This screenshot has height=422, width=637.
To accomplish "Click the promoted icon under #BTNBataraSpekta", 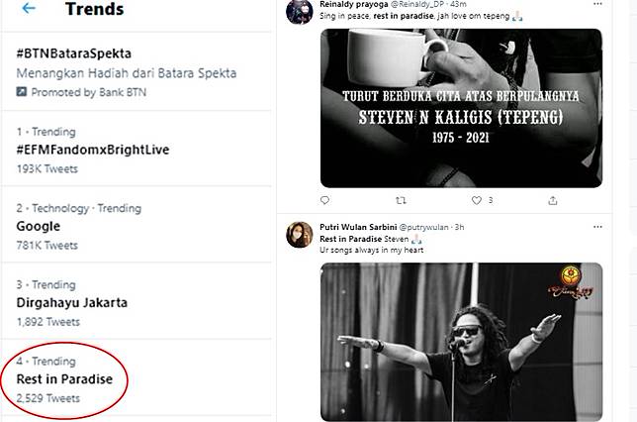I will tap(23, 92).
